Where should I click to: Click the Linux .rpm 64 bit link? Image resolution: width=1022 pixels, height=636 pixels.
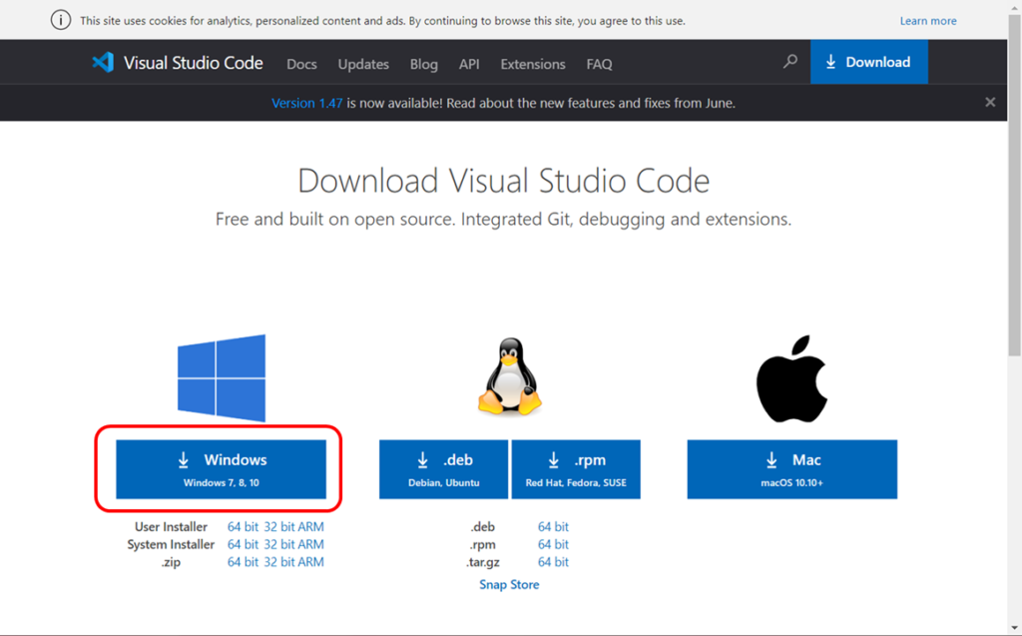[x=553, y=544]
